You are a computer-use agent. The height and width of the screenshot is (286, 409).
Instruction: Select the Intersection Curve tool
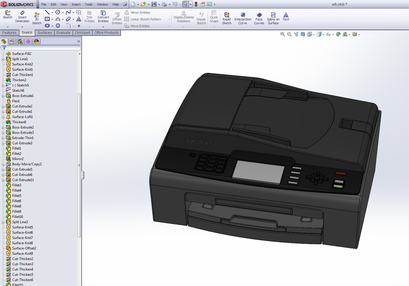(243, 18)
